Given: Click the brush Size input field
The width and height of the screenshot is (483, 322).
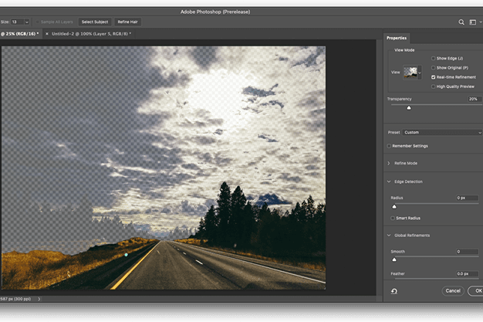Looking at the screenshot, I should pyautogui.click(x=16, y=22).
